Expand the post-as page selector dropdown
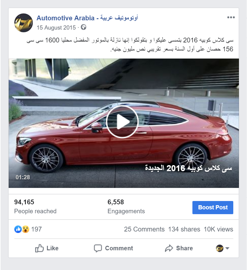Image resolution: width=247 pixels, height=270 pixels. [223, 248]
